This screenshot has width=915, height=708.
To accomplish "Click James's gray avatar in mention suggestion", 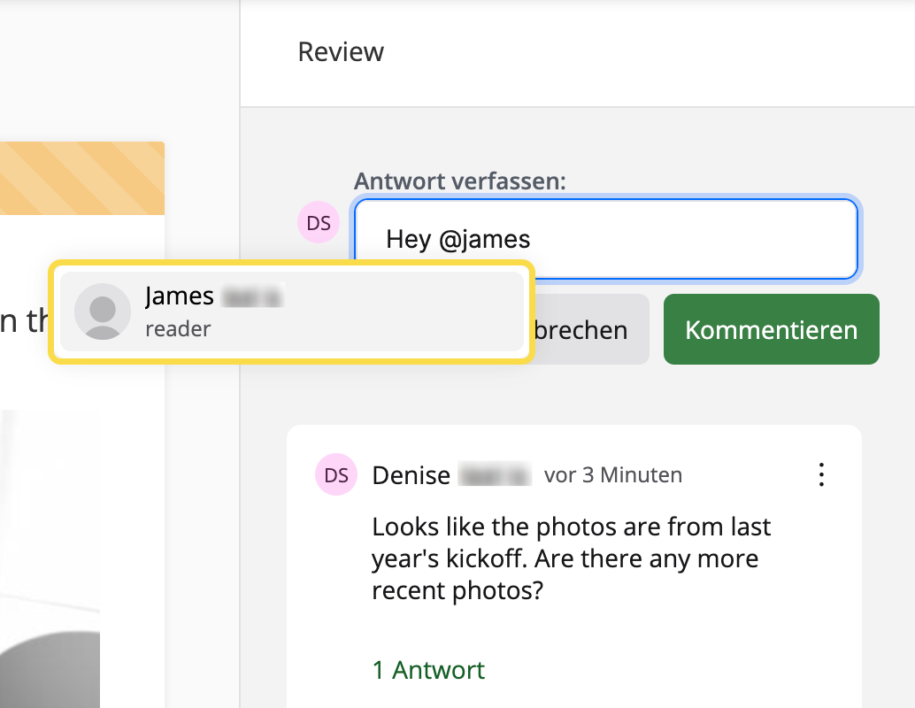I will 103,312.
